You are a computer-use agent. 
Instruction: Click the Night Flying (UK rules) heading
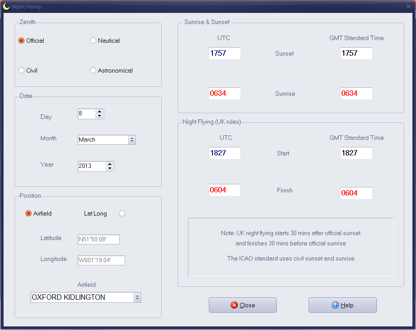point(212,122)
